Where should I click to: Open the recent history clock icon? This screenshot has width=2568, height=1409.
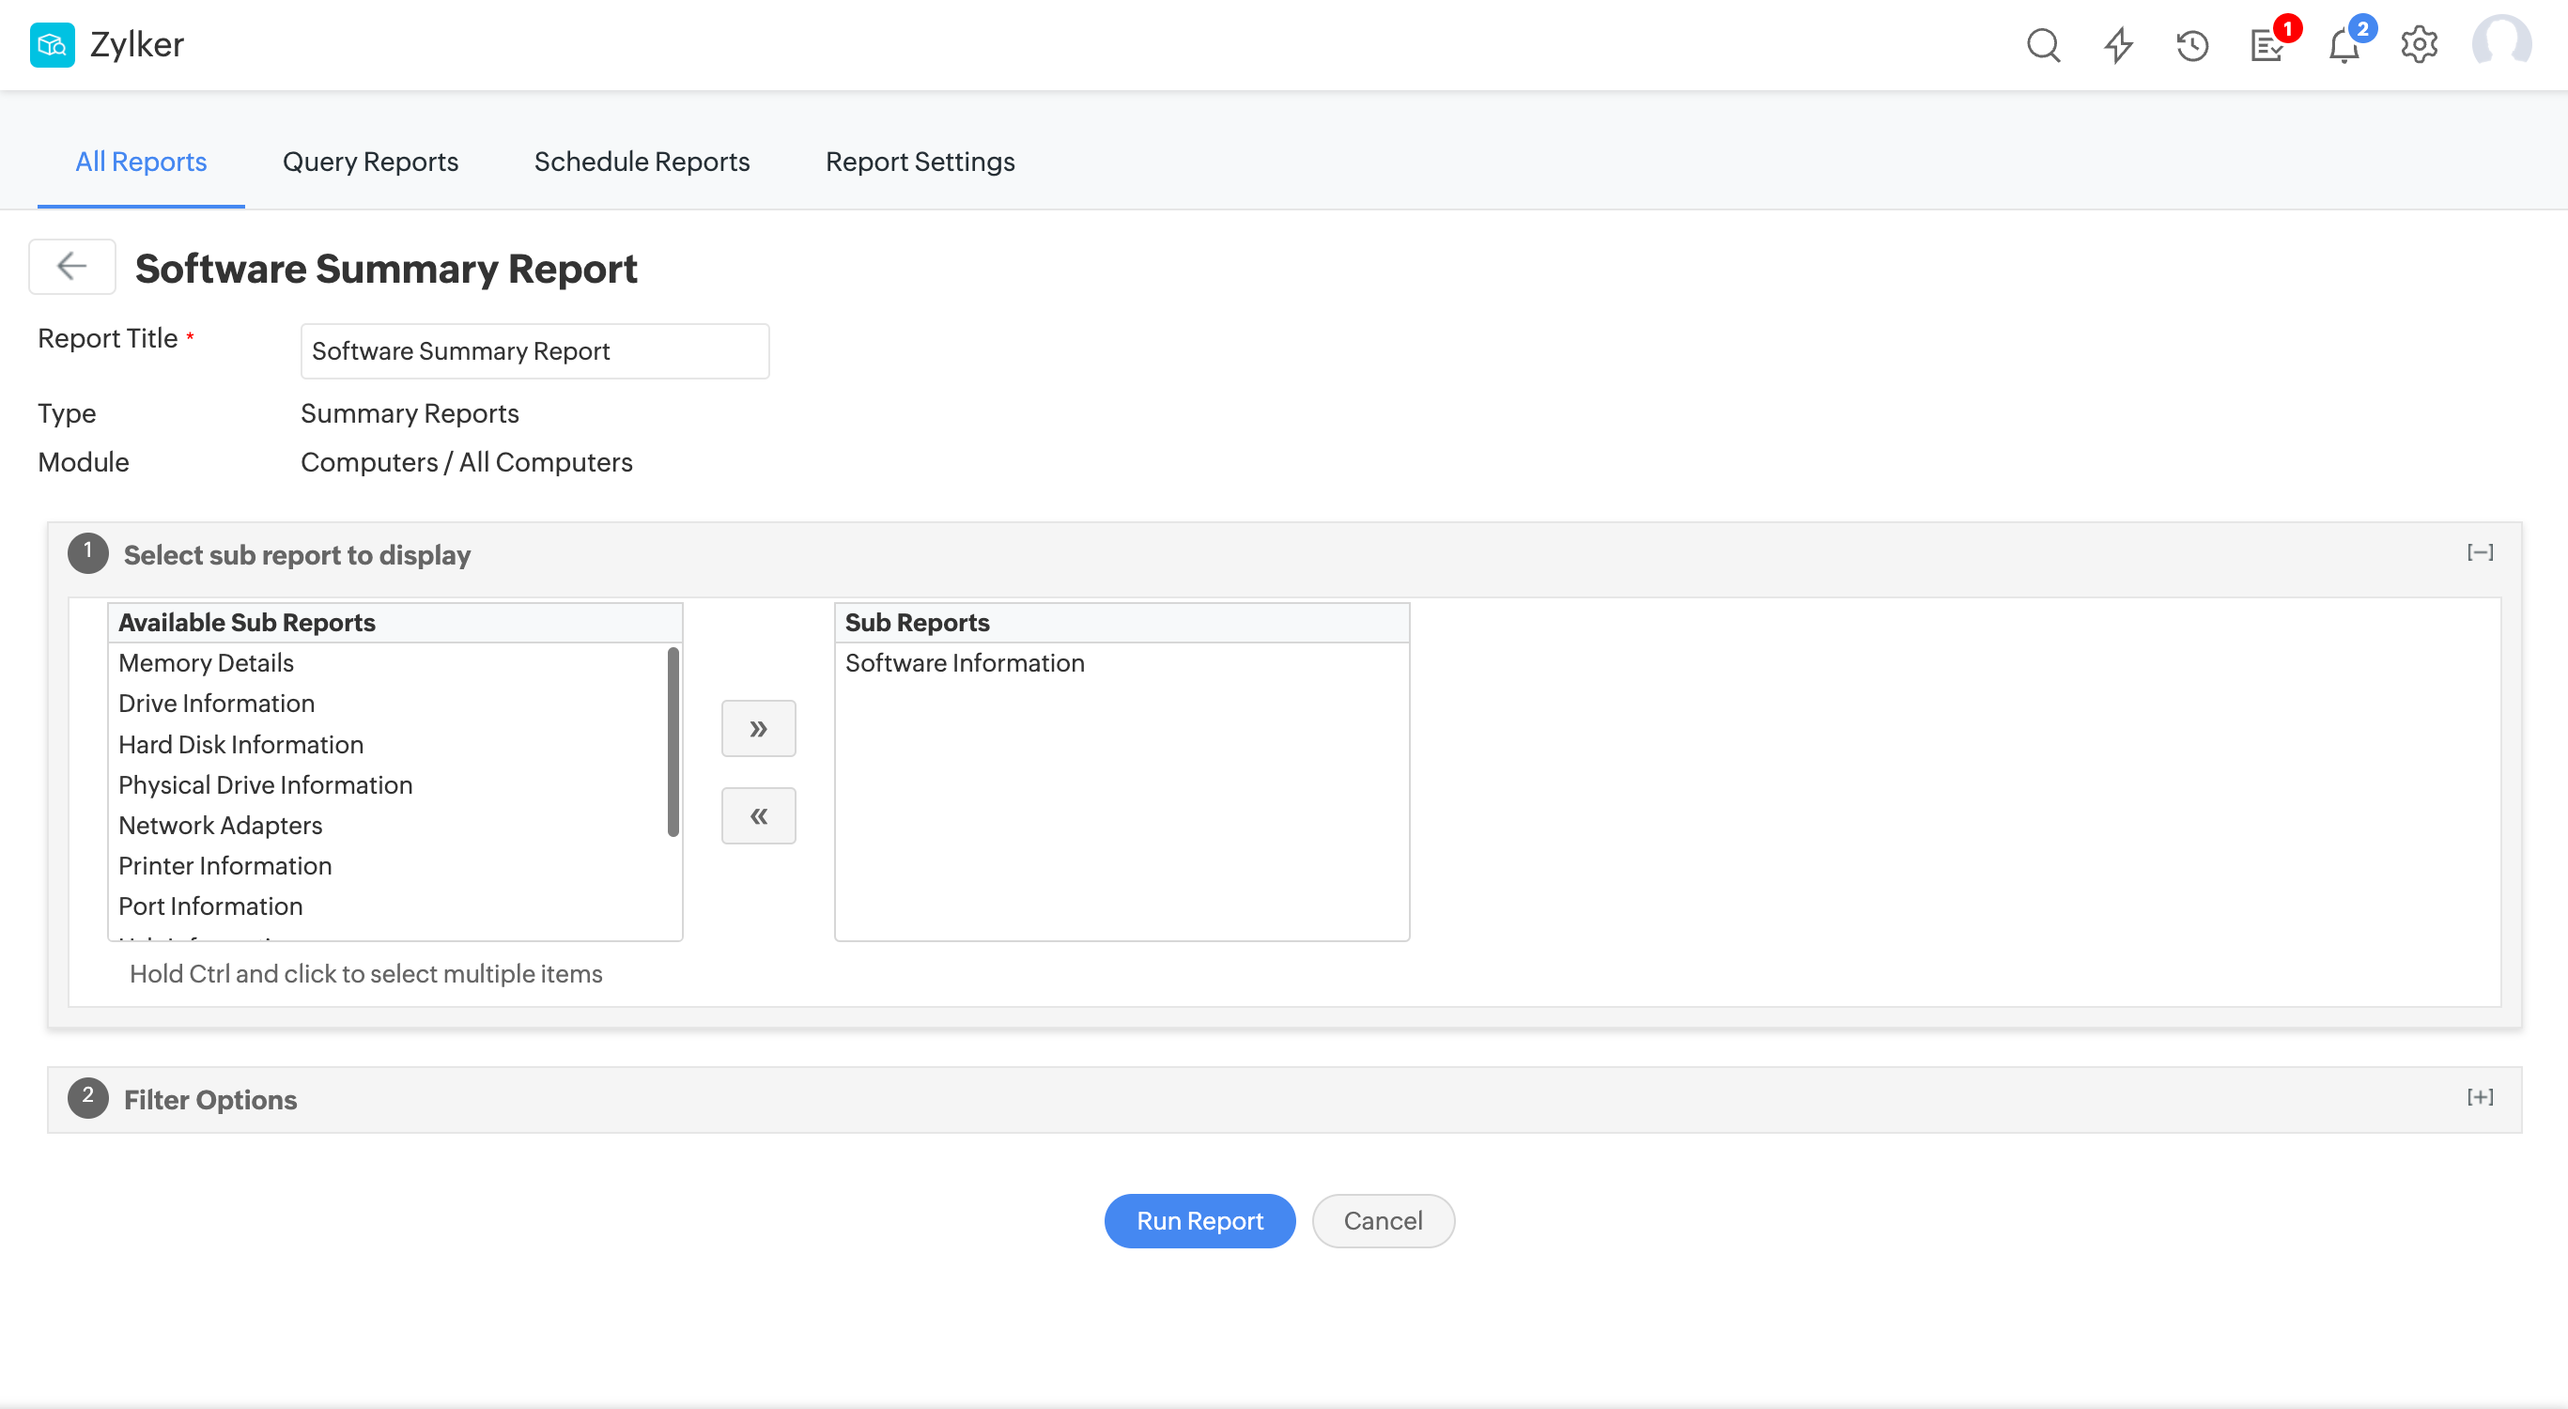tap(2192, 46)
